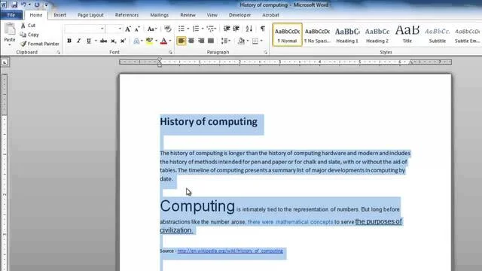This screenshot has width=482, height=271.
Task: Click the tab selector button left of ruler
Action: pos(5,62)
